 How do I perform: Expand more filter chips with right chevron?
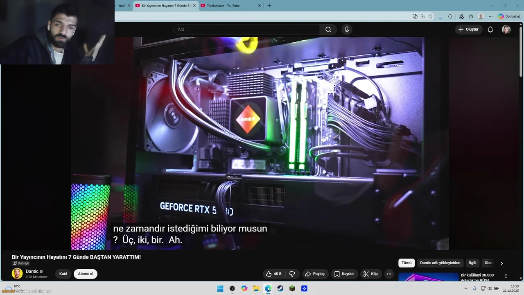pos(501,263)
